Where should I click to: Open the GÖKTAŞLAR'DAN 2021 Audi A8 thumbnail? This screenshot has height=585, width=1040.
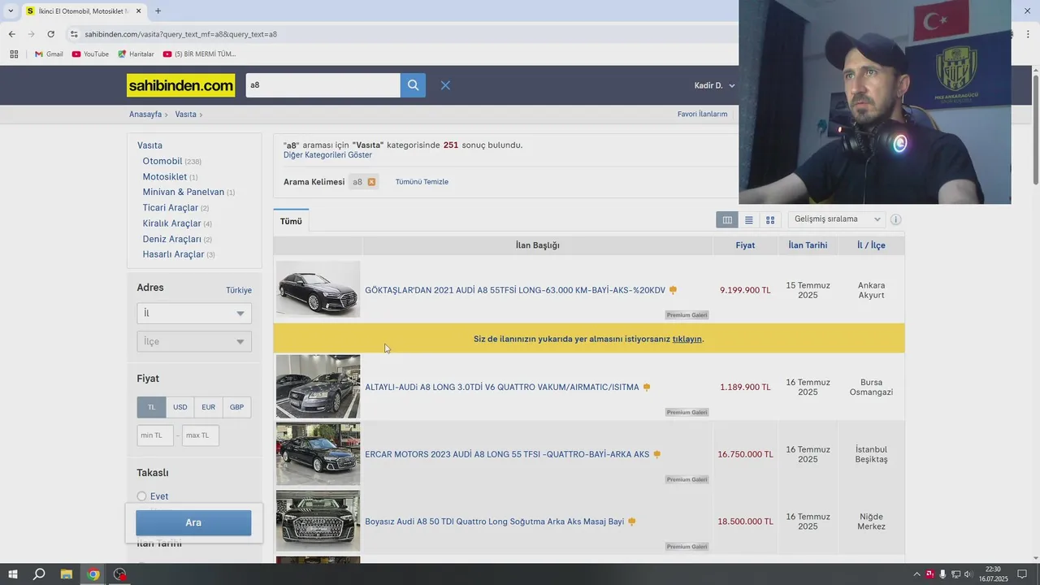point(318,288)
